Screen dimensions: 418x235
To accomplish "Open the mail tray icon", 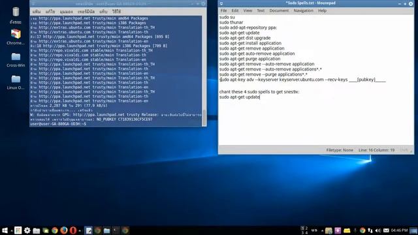I will point(386,230).
